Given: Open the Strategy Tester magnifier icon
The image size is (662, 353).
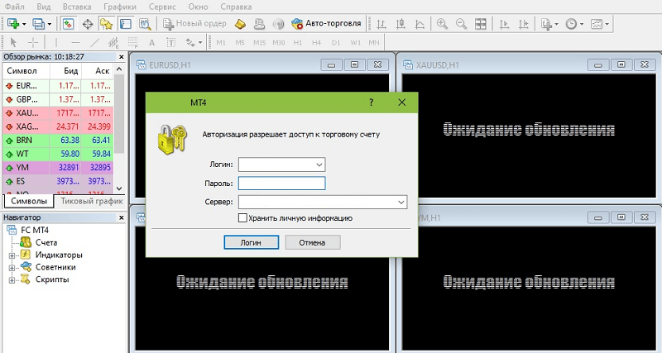Looking at the screenshot, I should click(x=145, y=24).
